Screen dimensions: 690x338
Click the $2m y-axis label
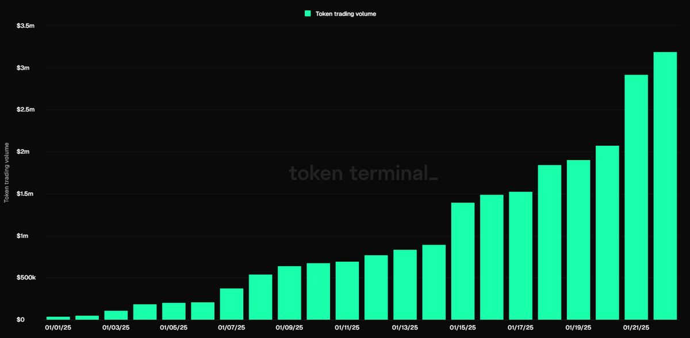tap(22, 152)
